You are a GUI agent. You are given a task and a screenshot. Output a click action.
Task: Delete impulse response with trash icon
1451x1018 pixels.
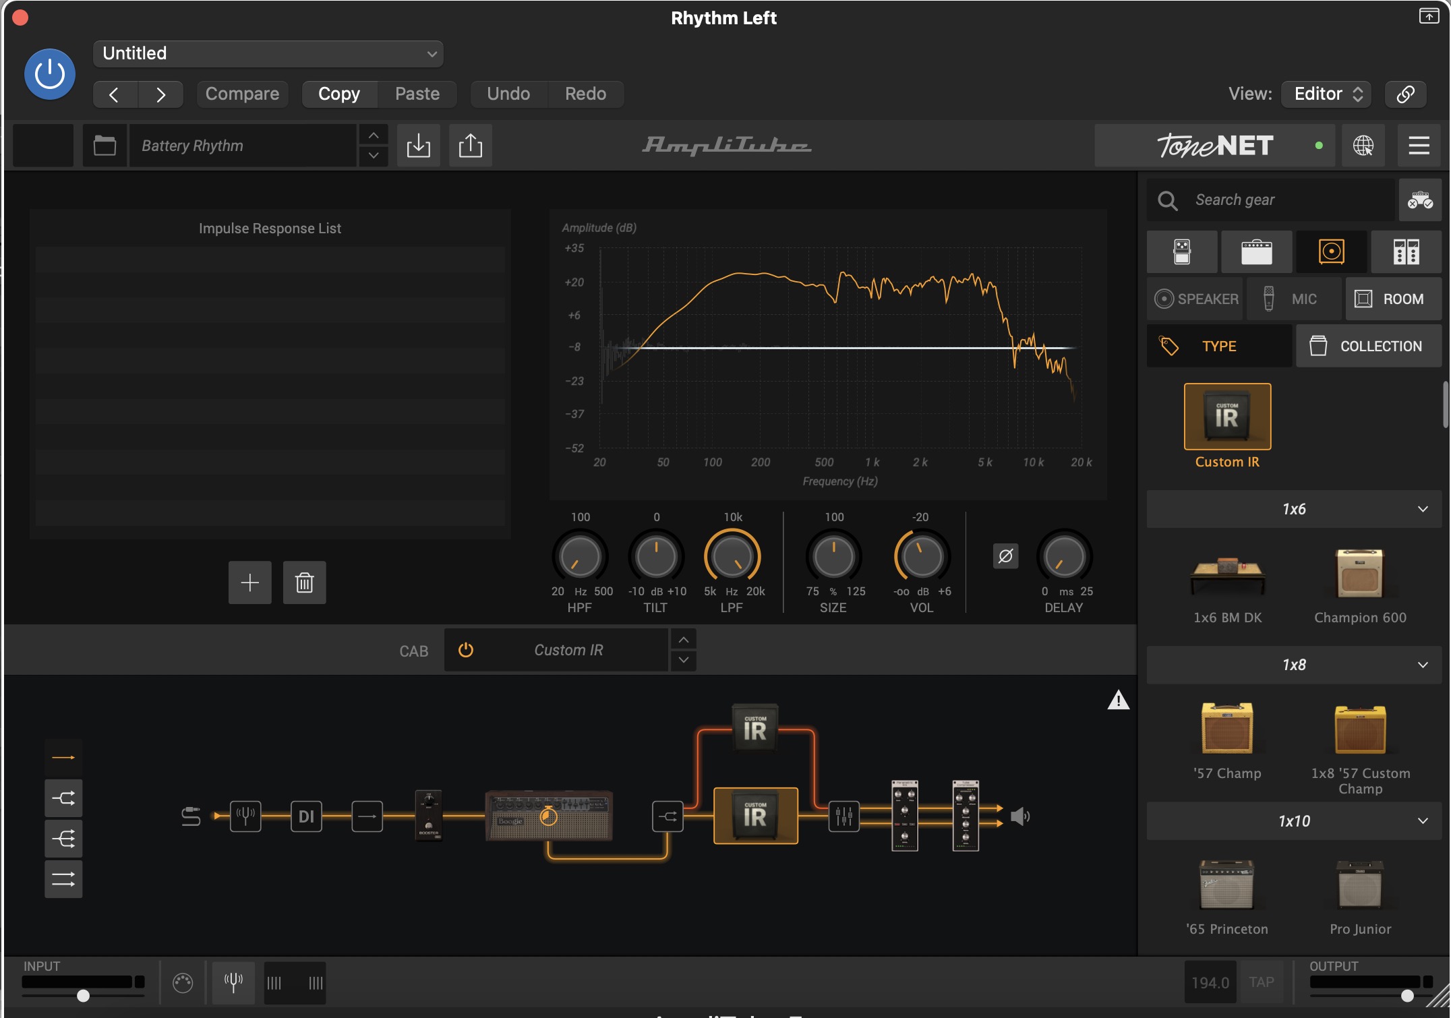tap(304, 582)
